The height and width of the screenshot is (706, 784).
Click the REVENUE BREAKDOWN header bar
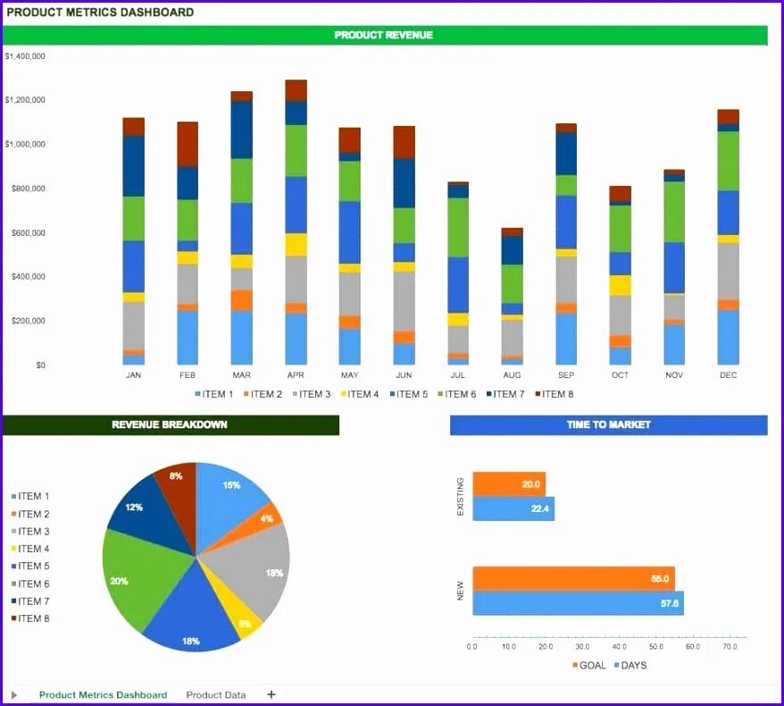click(x=170, y=424)
